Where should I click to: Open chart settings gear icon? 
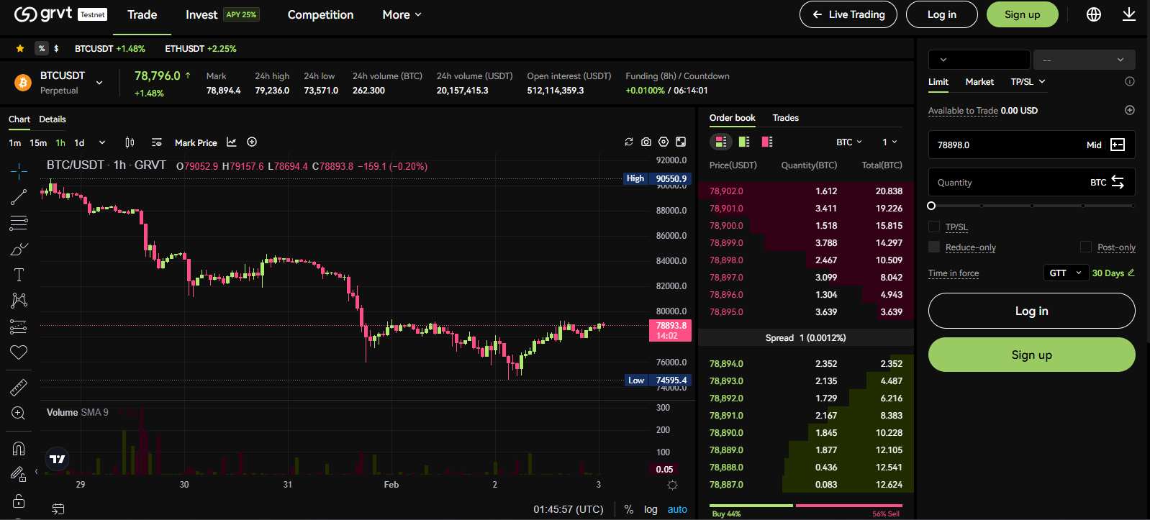tap(664, 142)
